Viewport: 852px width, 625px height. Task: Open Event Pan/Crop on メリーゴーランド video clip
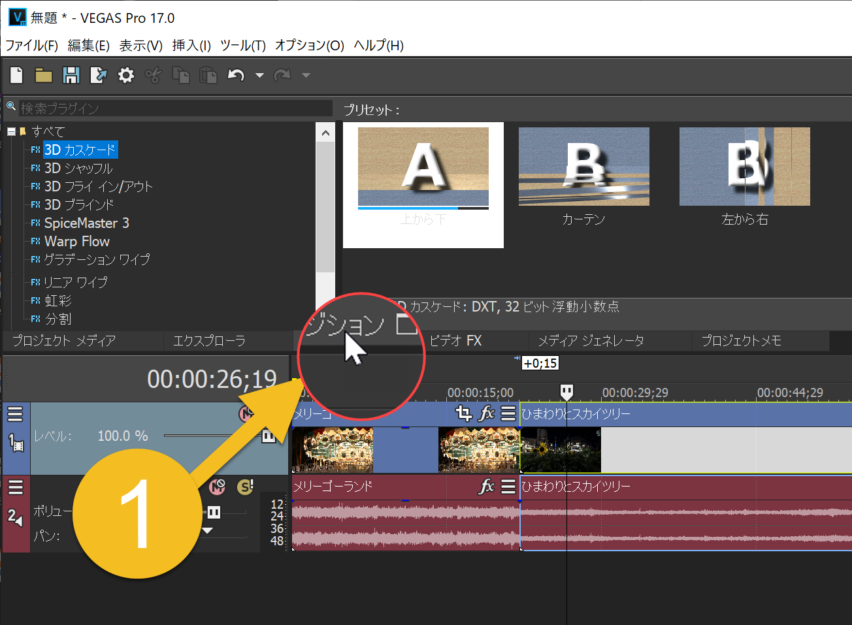click(x=463, y=413)
